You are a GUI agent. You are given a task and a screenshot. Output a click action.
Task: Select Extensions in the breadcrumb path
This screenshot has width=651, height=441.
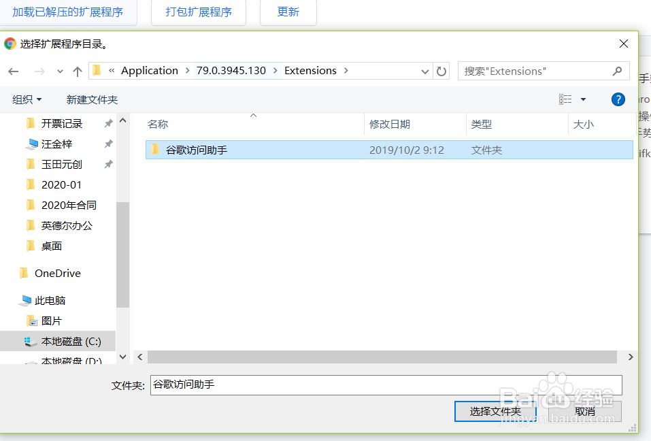point(310,70)
